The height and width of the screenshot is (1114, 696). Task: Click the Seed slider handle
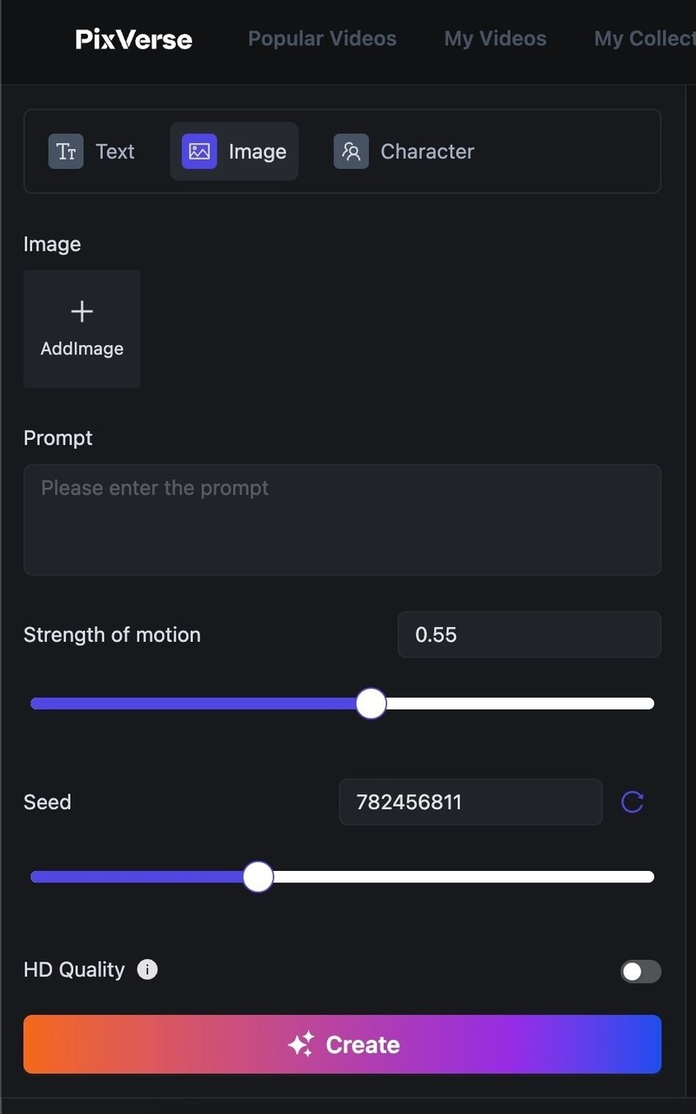point(258,877)
